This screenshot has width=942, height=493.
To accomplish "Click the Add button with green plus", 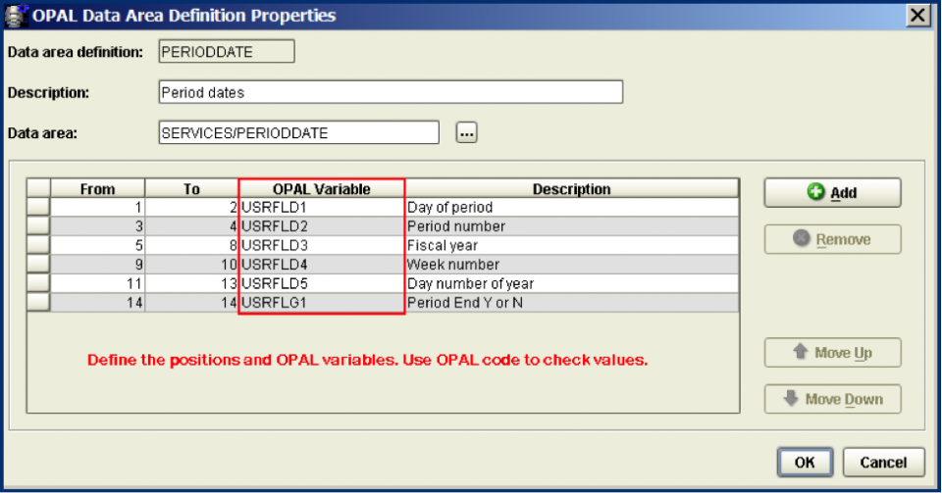I will [832, 192].
